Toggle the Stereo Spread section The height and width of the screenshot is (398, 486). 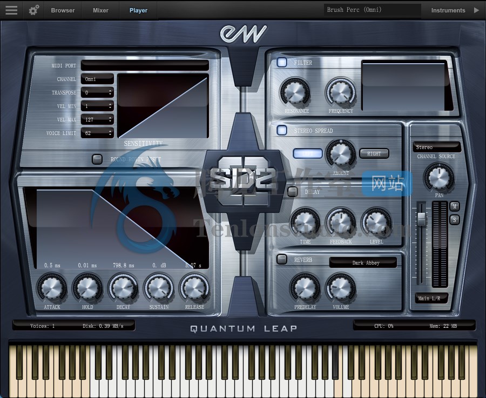(282, 130)
